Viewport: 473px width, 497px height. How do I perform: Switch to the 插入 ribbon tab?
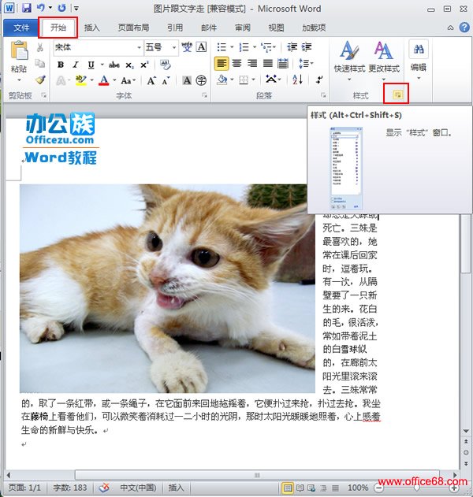[x=92, y=28]
